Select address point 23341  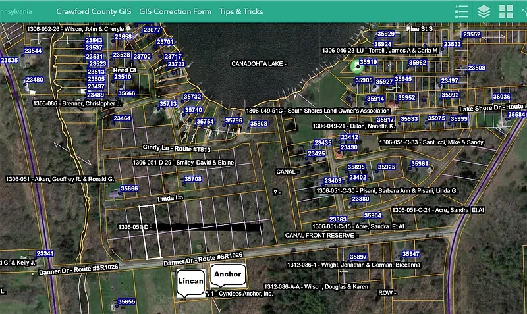coord(45,253)
